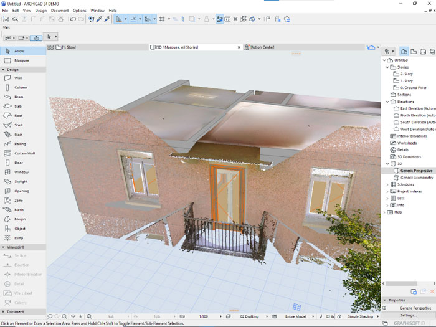Toggle the guide lines ruler icon

click(119, 19)
